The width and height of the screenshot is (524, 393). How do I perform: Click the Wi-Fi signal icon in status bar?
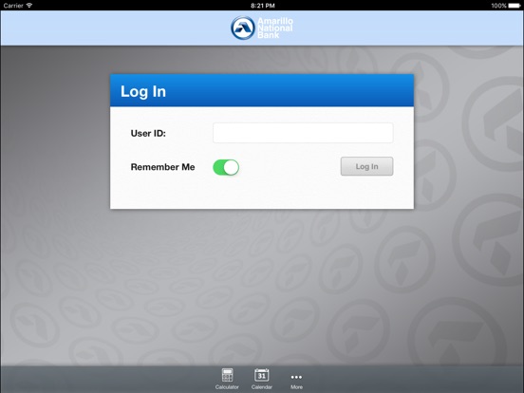[29, 5]
